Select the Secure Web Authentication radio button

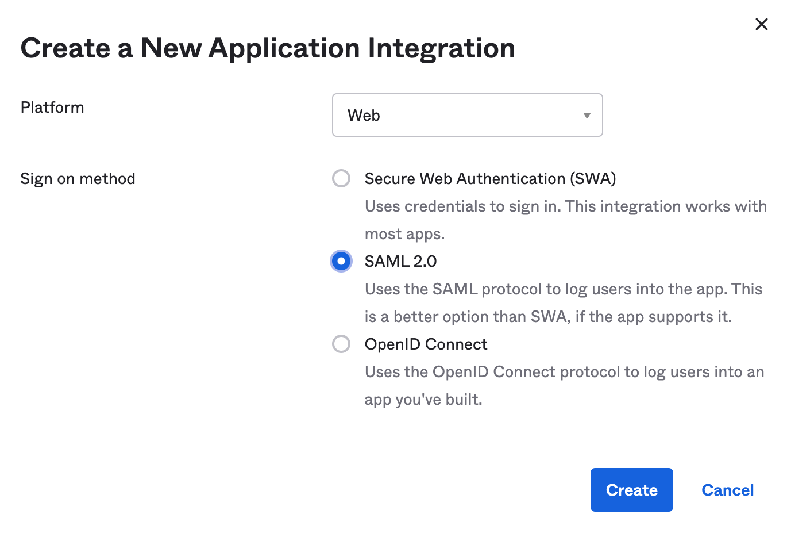[x=341, y=178]
